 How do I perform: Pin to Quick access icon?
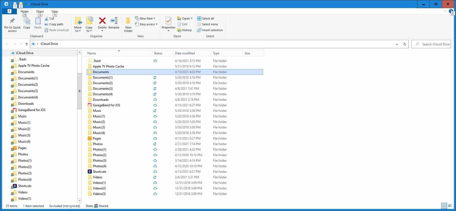point(12,21)
